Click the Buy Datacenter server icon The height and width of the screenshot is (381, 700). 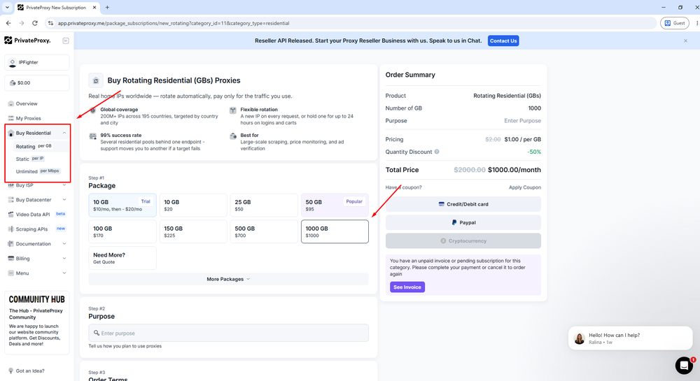10,200
